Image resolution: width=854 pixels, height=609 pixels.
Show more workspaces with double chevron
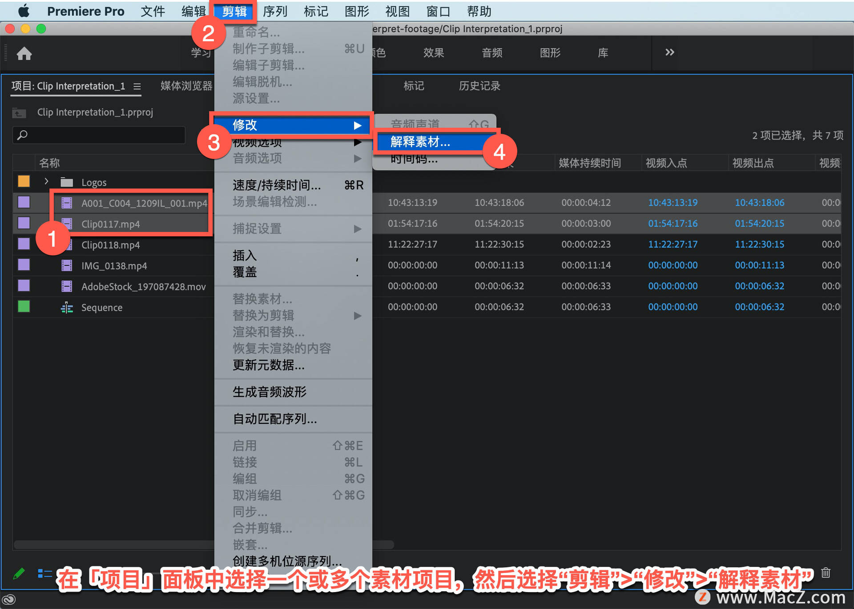point(669,53)
